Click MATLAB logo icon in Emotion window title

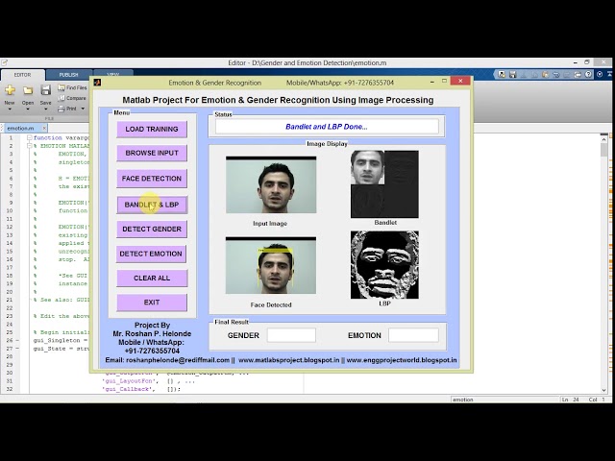(97, 83)
